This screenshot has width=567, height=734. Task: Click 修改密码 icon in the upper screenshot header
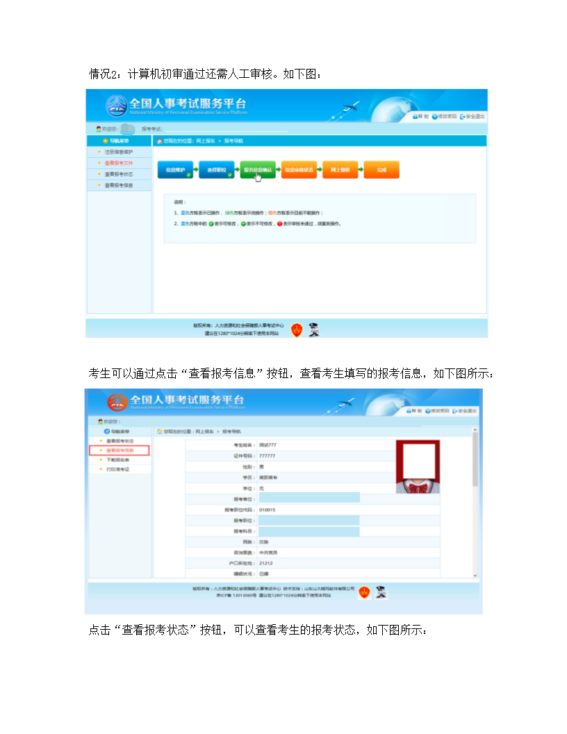click(x=435, y=116)
